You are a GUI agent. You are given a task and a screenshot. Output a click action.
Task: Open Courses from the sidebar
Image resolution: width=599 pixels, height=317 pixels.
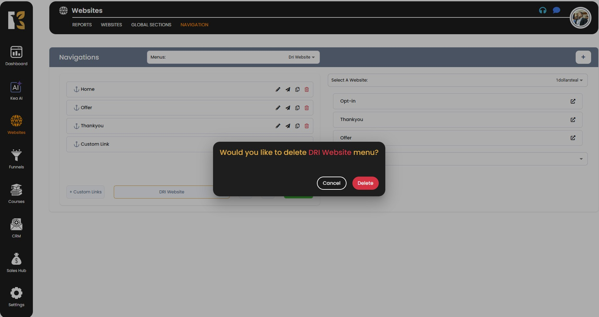click(16, 194)
